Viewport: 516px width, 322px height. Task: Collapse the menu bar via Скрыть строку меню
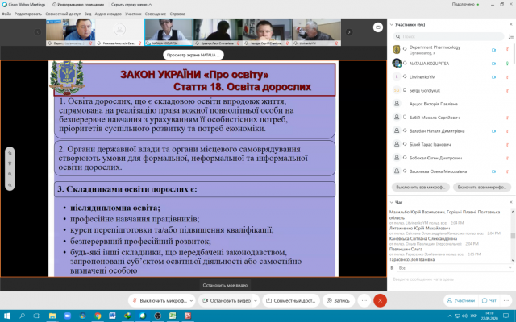(131, 5)
